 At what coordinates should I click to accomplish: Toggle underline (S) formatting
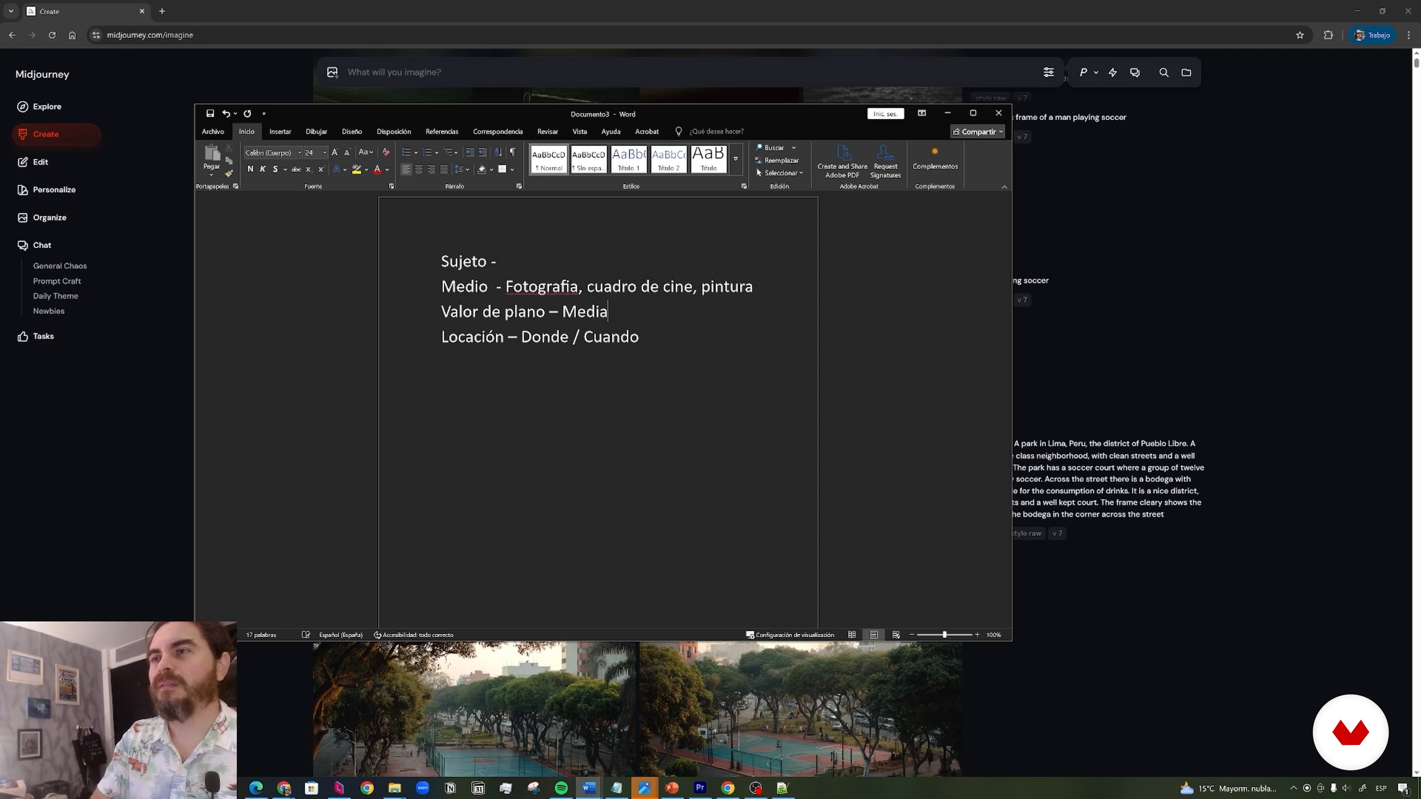tap(275, 169)
